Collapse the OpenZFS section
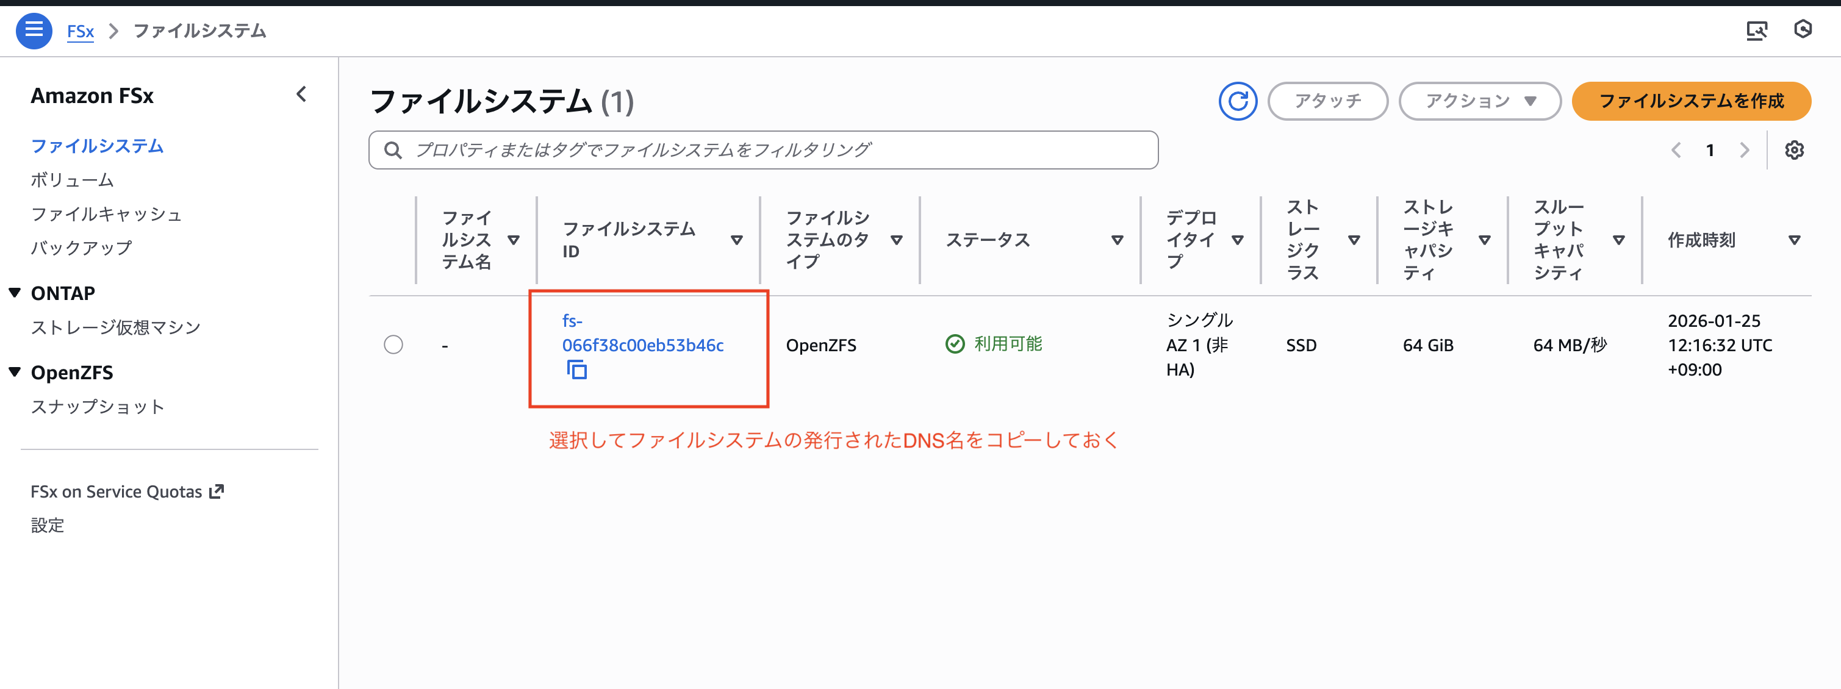 [15, 372]
